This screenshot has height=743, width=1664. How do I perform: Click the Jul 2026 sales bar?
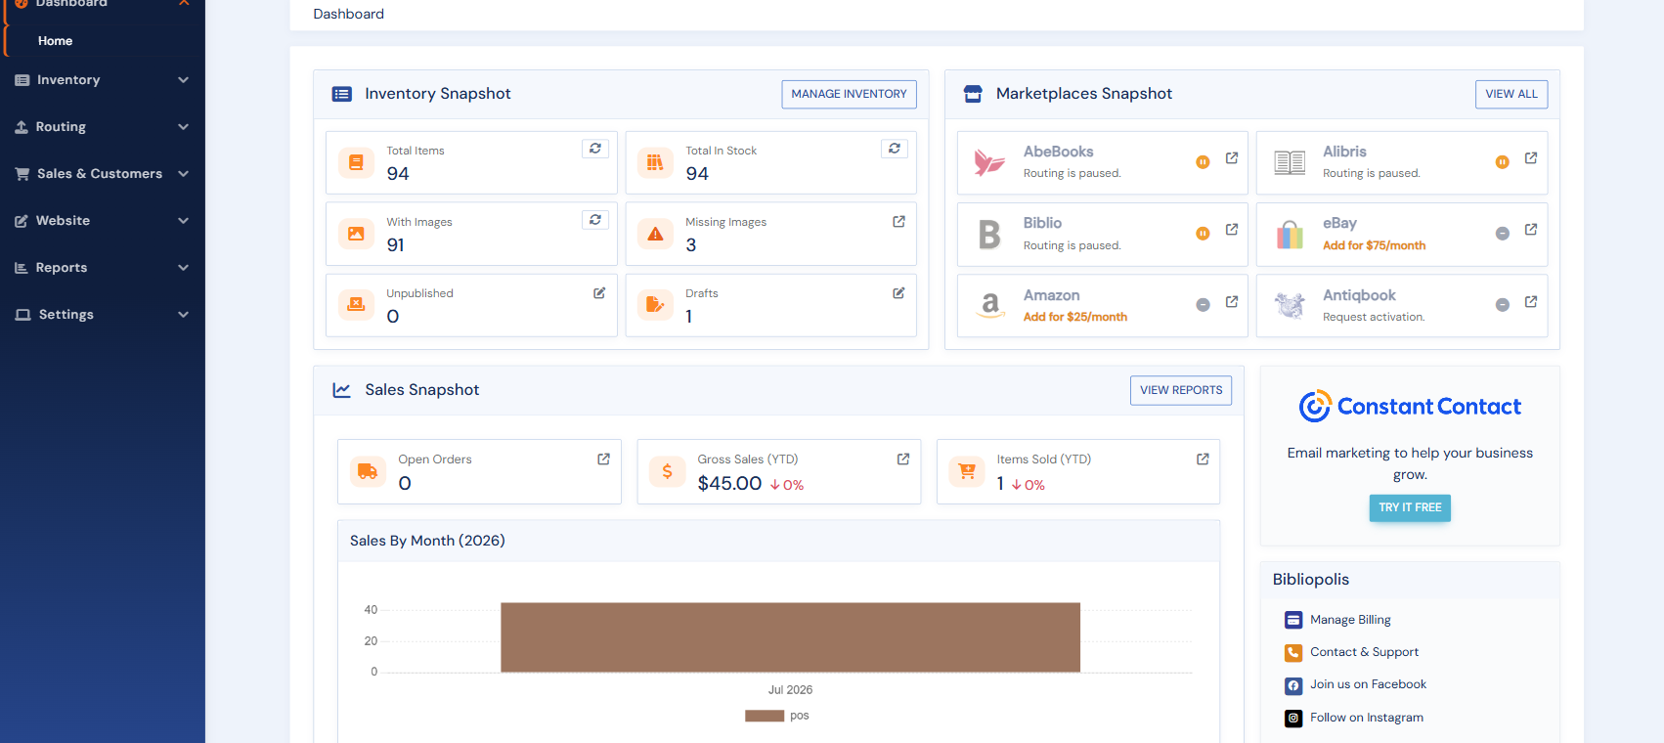coord(790,637)
